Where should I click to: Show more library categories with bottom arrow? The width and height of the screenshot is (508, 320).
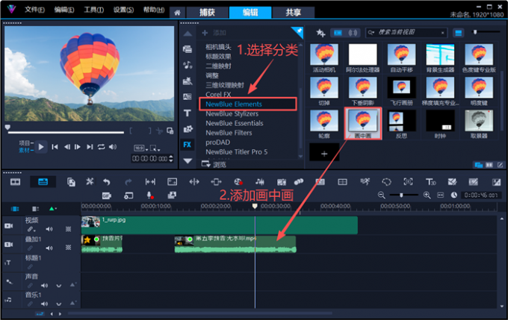(x=188, y=161)
